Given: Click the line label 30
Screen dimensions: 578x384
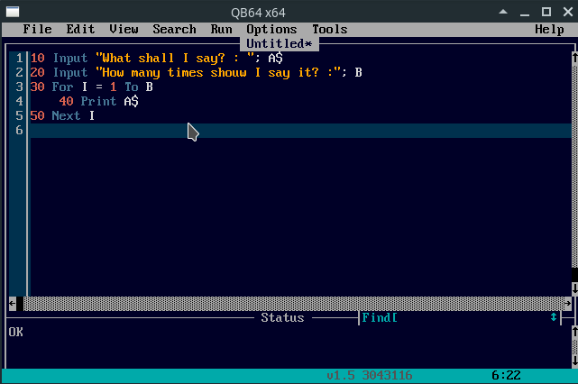Looking at the screenshot, I should tap(37, 87).
